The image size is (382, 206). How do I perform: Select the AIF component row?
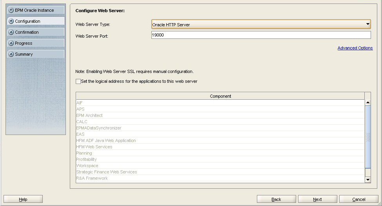[x=220, y=103]
